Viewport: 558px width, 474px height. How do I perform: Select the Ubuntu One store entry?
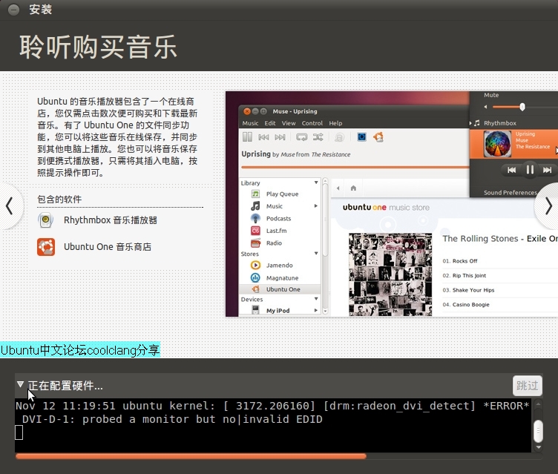tap(280, 289)
